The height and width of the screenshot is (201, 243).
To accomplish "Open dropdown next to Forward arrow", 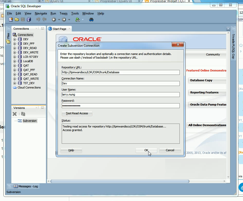I will pos(69,20).
